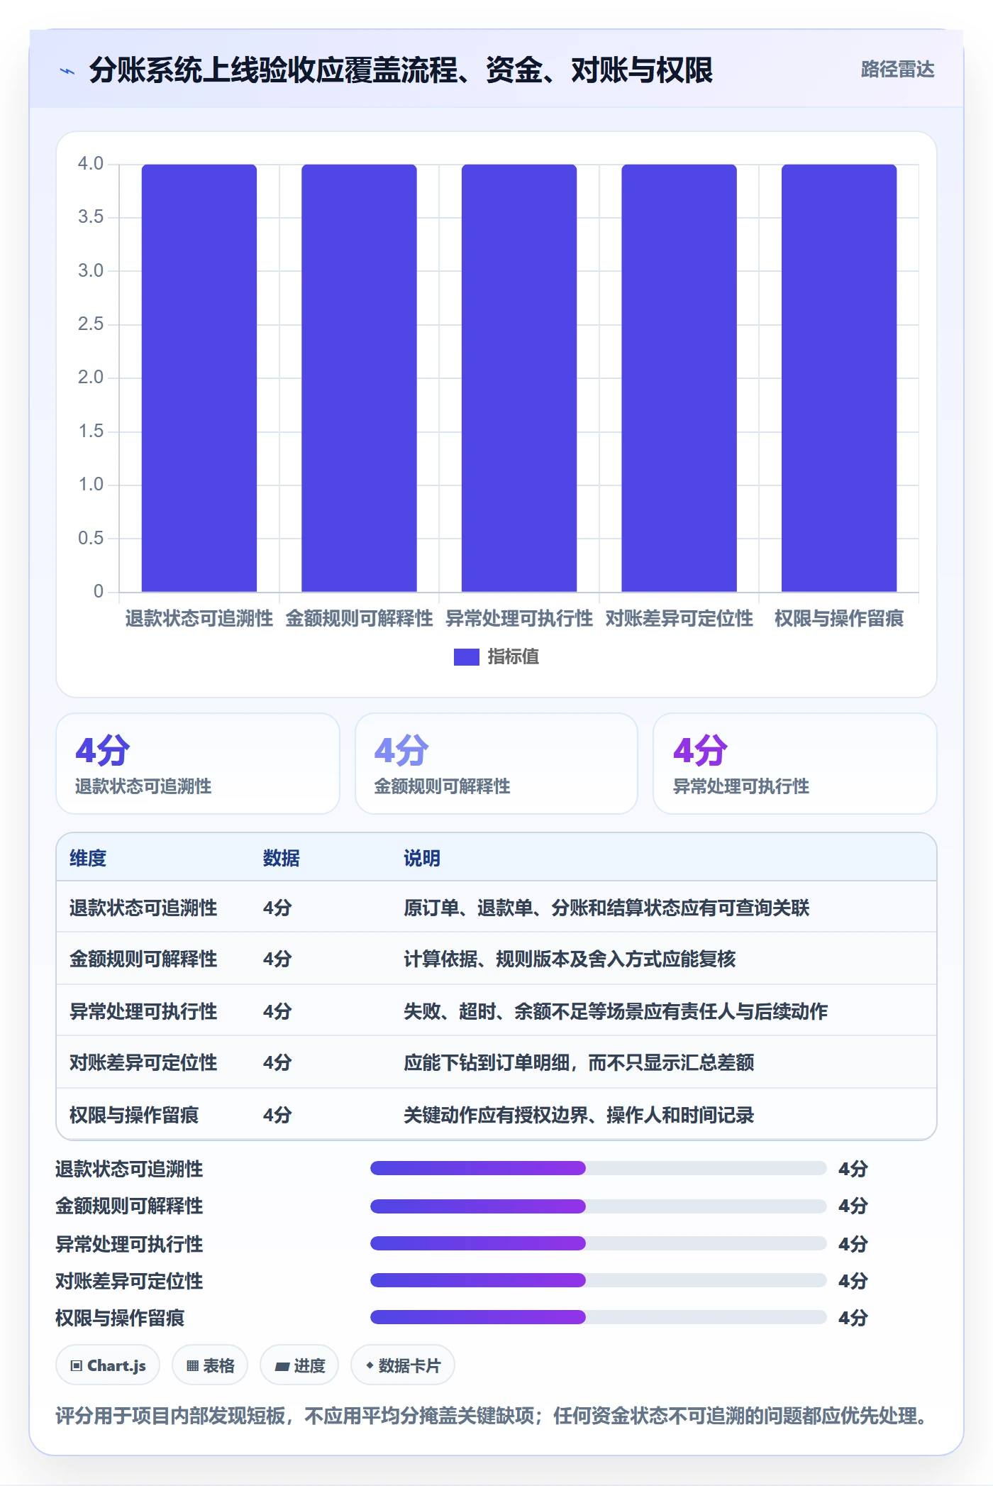Click the 金额规则可解释性 progress bar
This screenshot has width=993, height=1486.
pyautogui.click(x=598, y=1206)
